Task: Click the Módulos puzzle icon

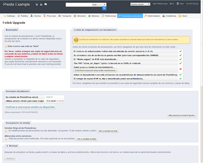Action: 89,16
